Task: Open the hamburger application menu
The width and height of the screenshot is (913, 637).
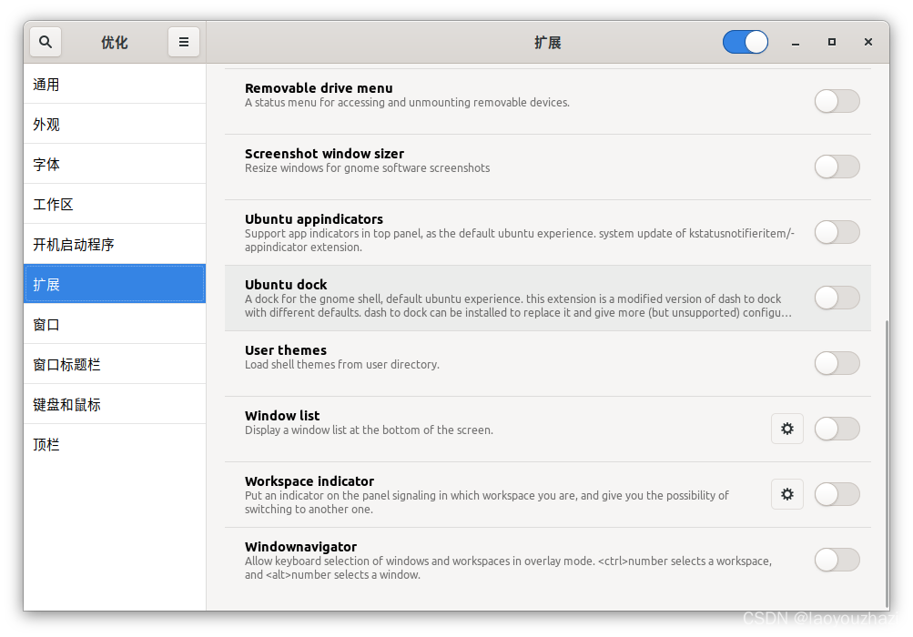Action: 183,42
